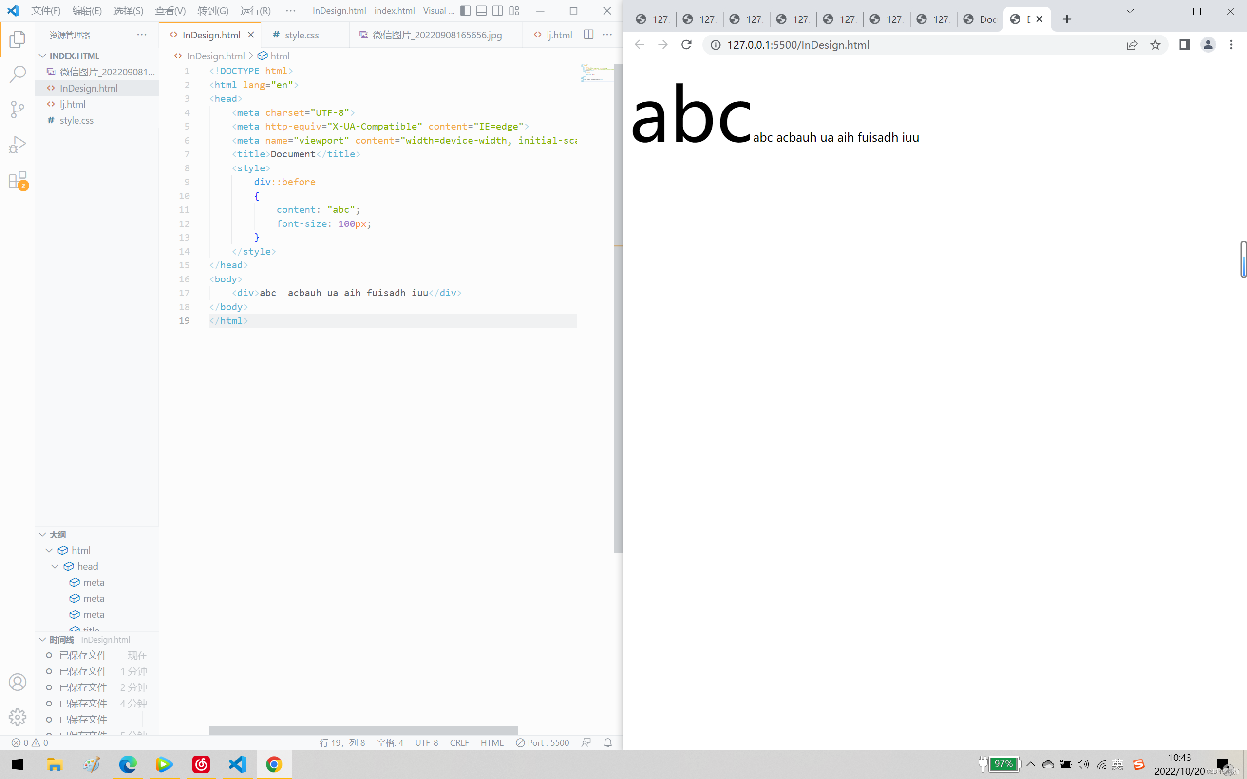This screenshot has height=779, width=1247.
Task: Bookmark this page with star icon
Action: point(1155,45)
